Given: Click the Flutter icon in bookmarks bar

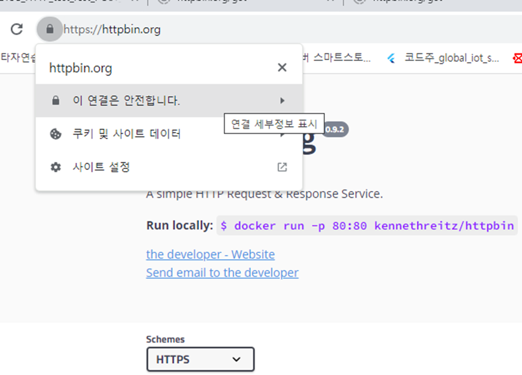Looking at the screenshot, I should pos(391,59).
